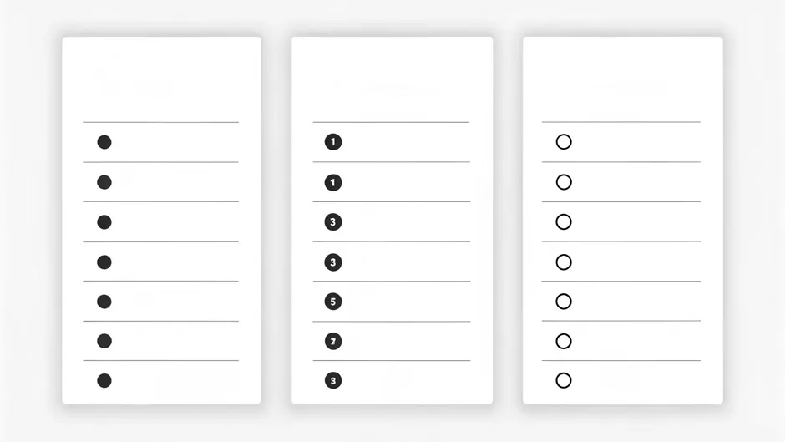The width and height of the screenshot is (785, 442).
Task: Click the second solid bullet in left card
Action: point(104,182)
